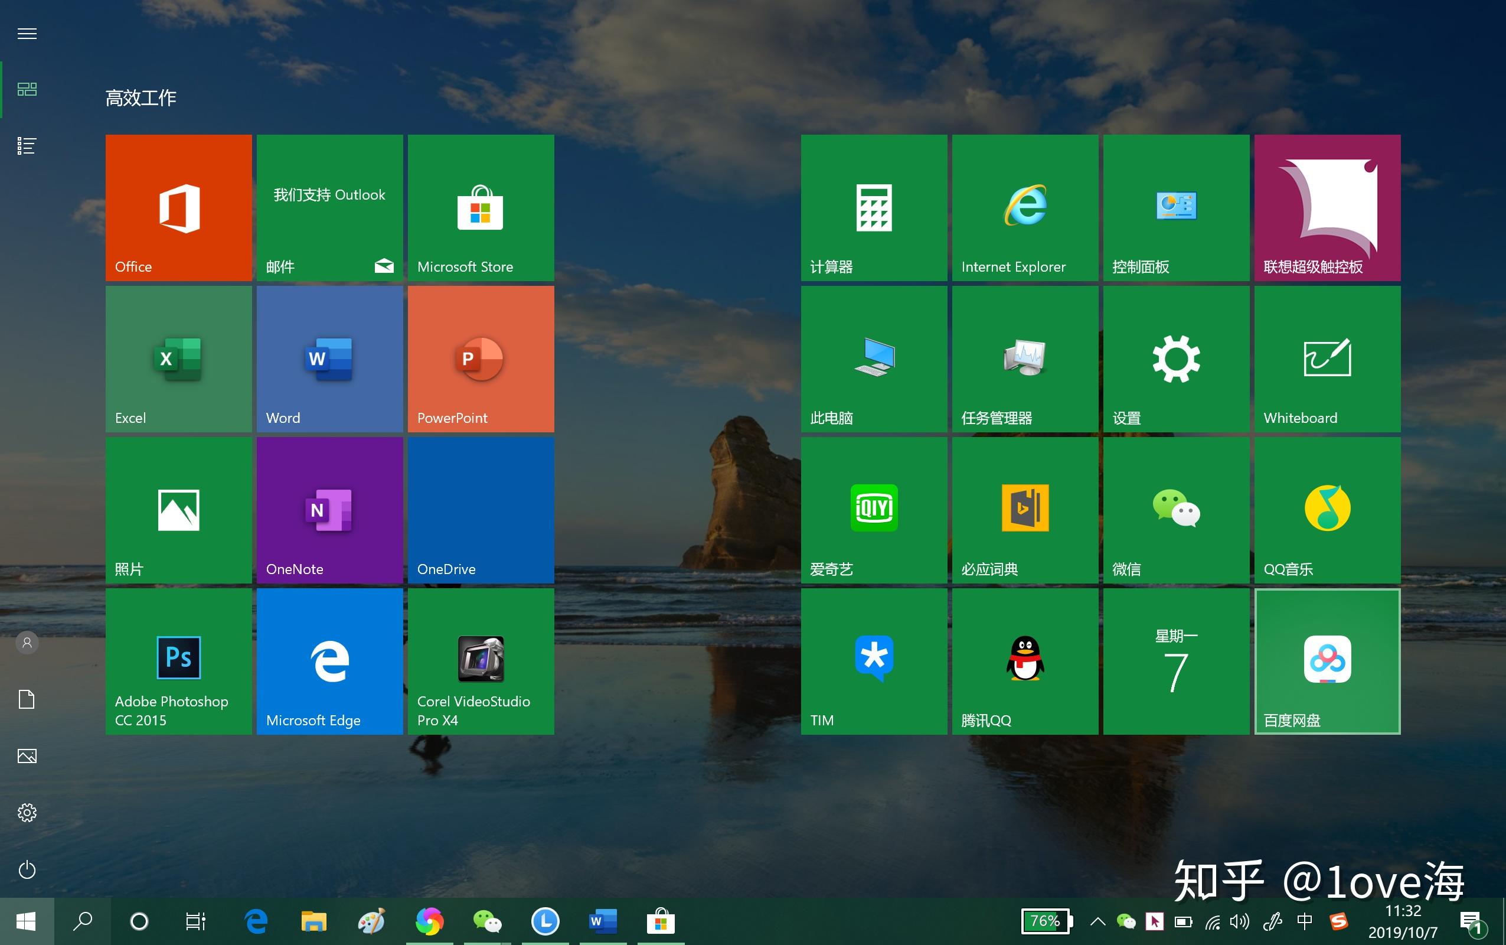The image size is (1506, 945).
Task: Open the 联想超级触控板 tile
Action: coord(1327,207)
